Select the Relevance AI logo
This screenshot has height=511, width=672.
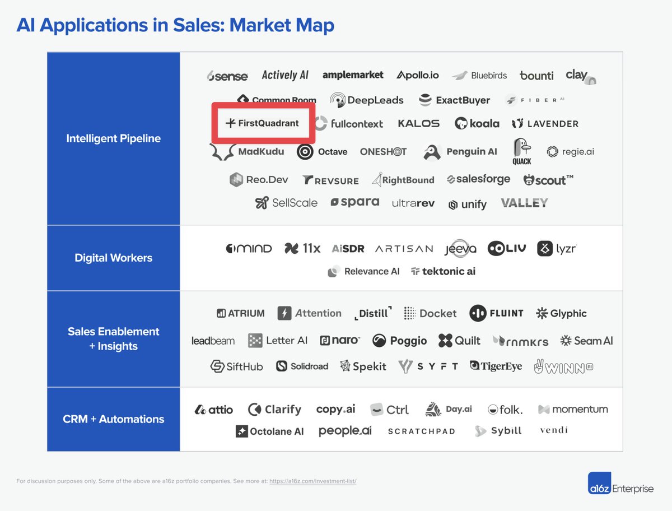[363, 271]
